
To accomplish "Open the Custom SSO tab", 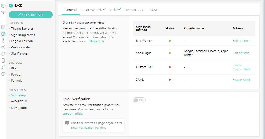I will [x=133, y=10].
